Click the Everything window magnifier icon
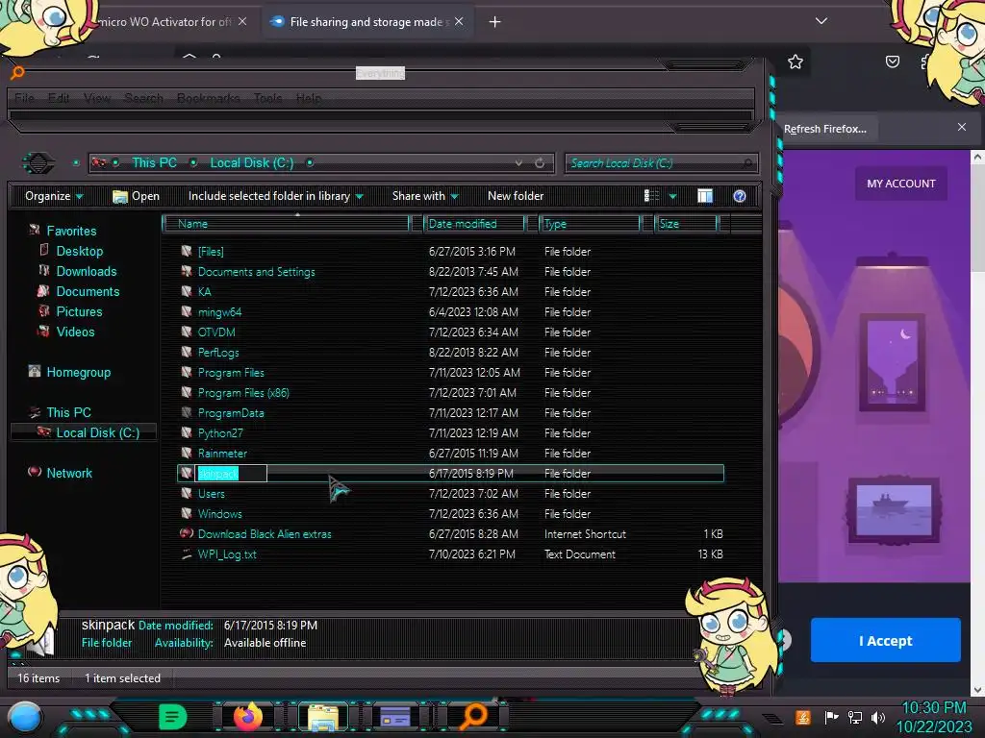The width and height of the screenshot is (985, 738). pyautogui.click(x=17, y=73)
